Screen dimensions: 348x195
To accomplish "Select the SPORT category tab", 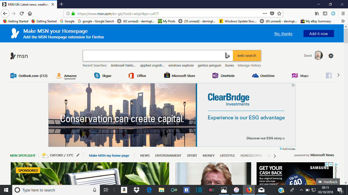I will pyautogui.click(x=192, y=155).
